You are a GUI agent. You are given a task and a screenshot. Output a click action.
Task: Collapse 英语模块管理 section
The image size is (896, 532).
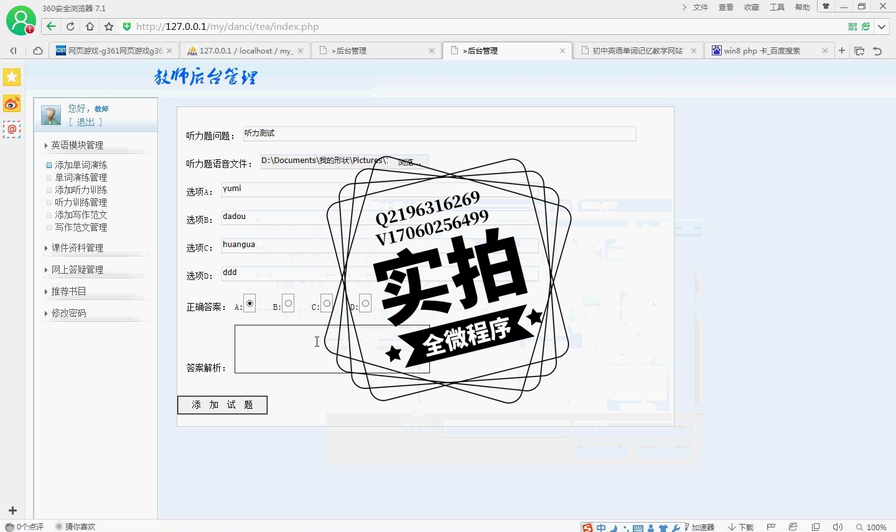pyautogui.click(x=77, y=145)
